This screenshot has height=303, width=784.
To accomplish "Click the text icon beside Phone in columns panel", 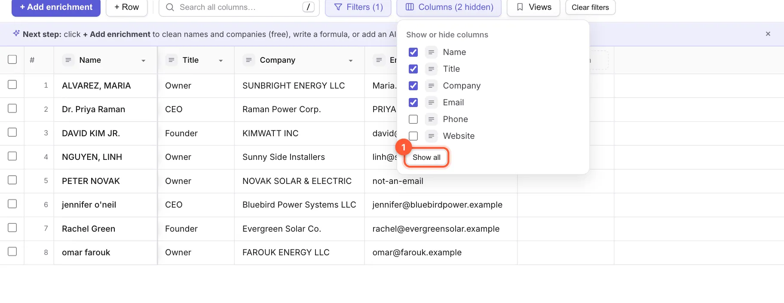I will (431, 119).
